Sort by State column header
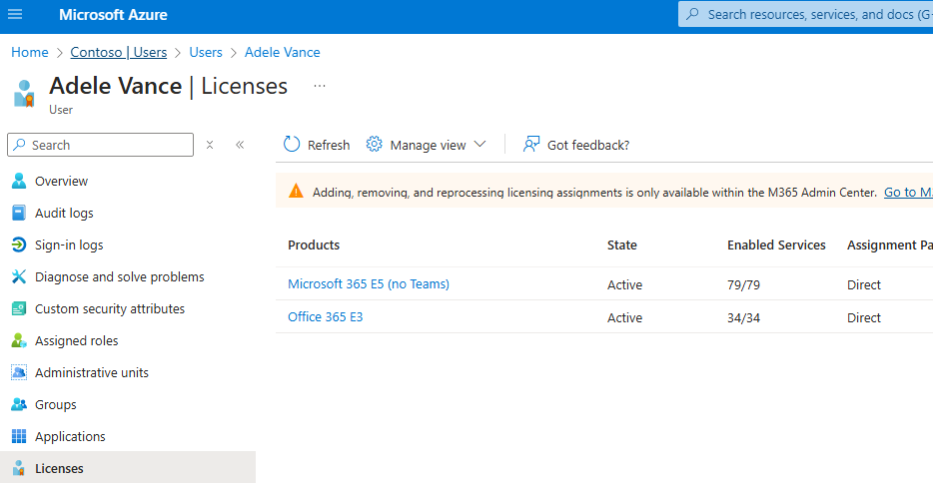The image size is (933, 492). [x=621, y=245]
